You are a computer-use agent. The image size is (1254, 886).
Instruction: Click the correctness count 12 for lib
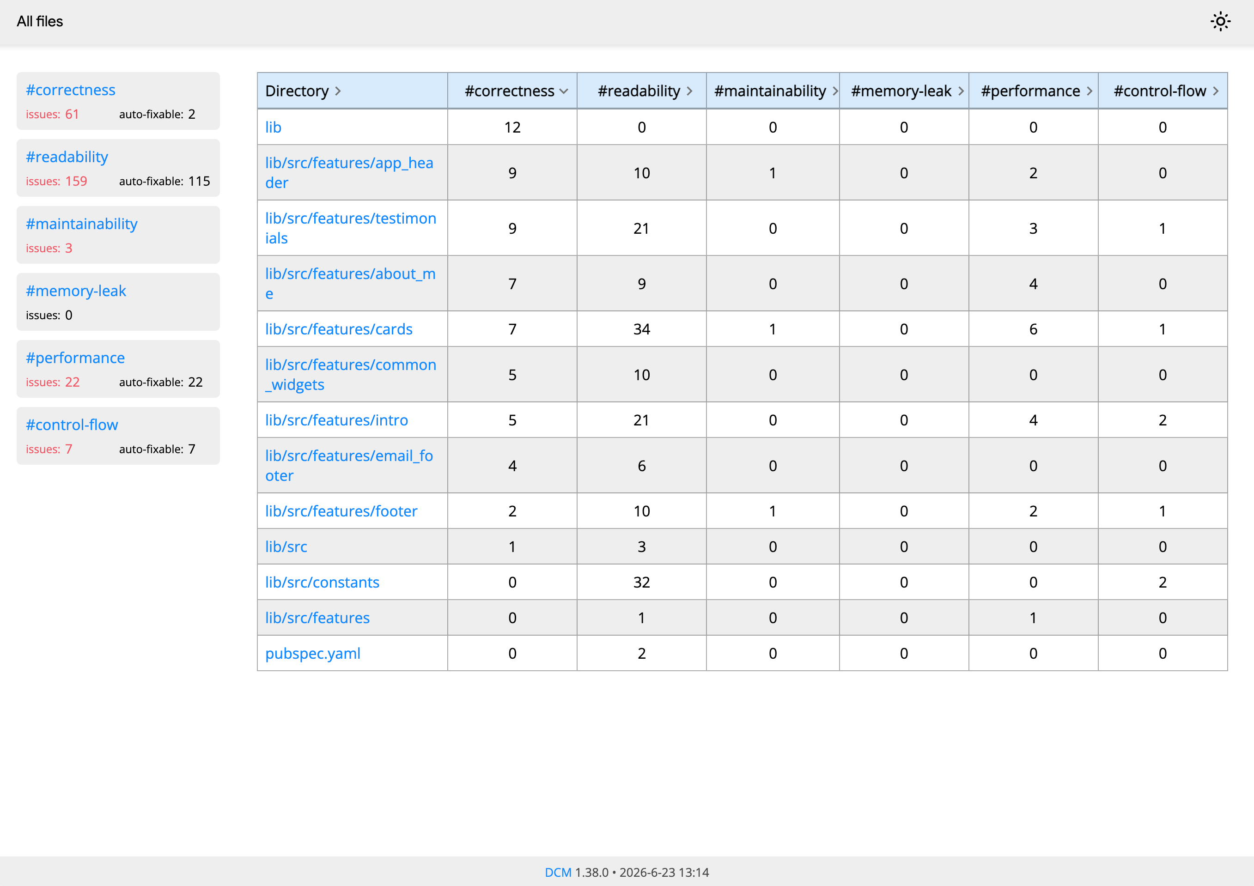(x=512, y=127)
